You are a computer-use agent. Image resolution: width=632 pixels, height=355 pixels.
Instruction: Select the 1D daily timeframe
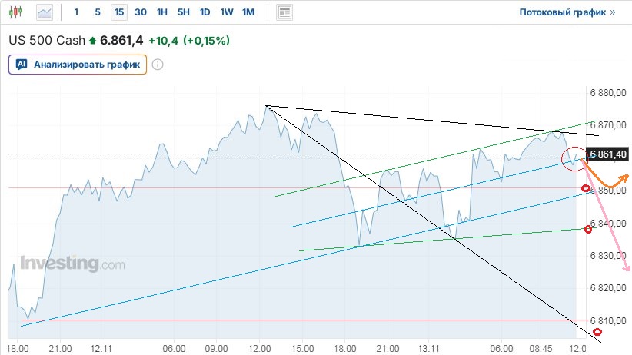[205, 12]
